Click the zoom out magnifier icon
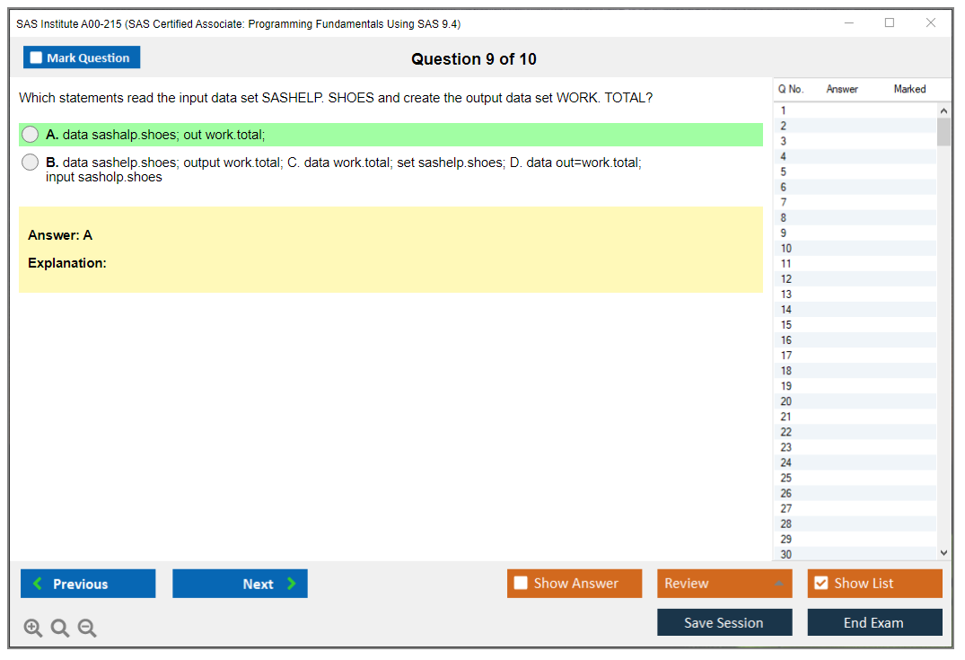This screenshot has width=965, height=660. click(x=87, y=629)
